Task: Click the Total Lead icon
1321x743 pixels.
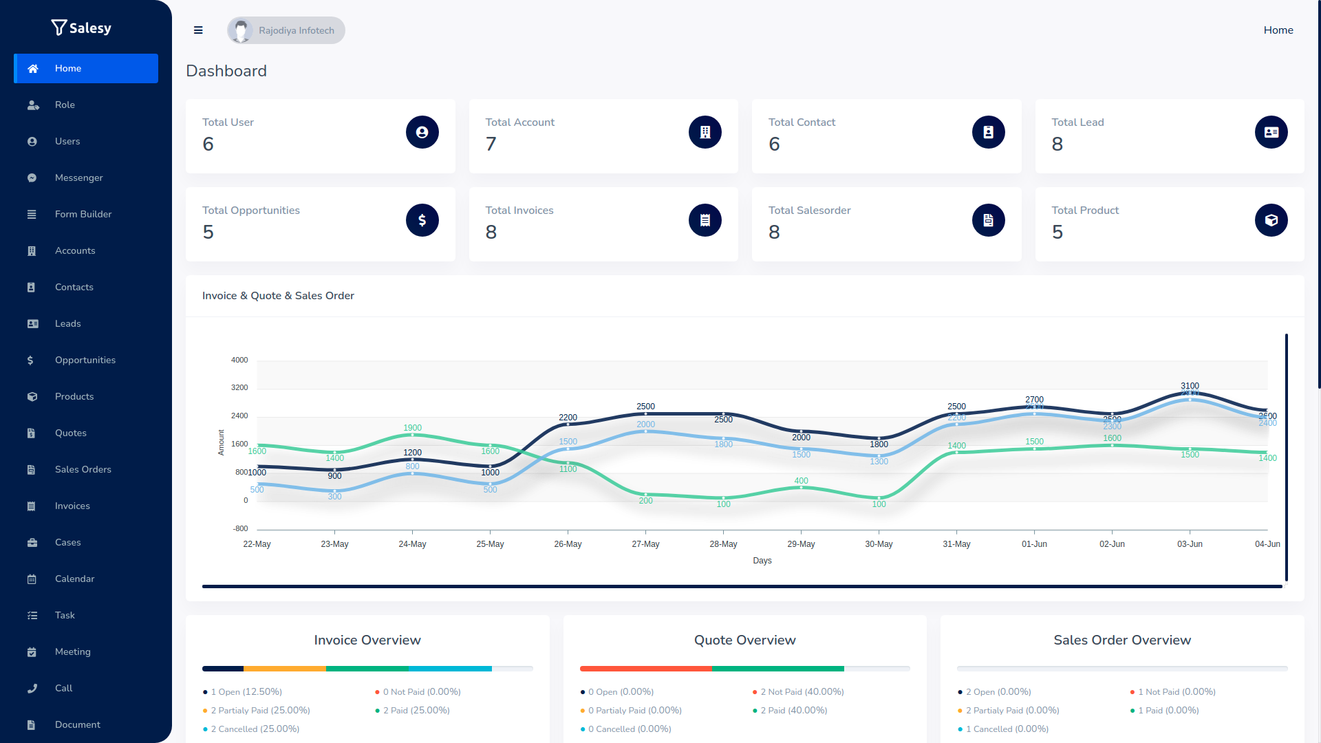Action: pyautogui.click(x=1270, y=133)
